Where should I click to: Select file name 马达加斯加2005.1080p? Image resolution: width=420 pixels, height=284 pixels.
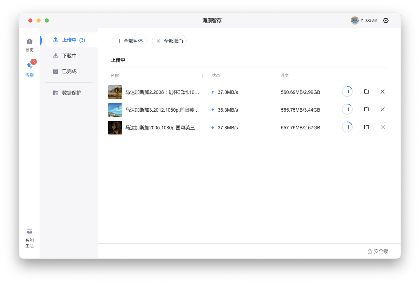tap(162, 128)
